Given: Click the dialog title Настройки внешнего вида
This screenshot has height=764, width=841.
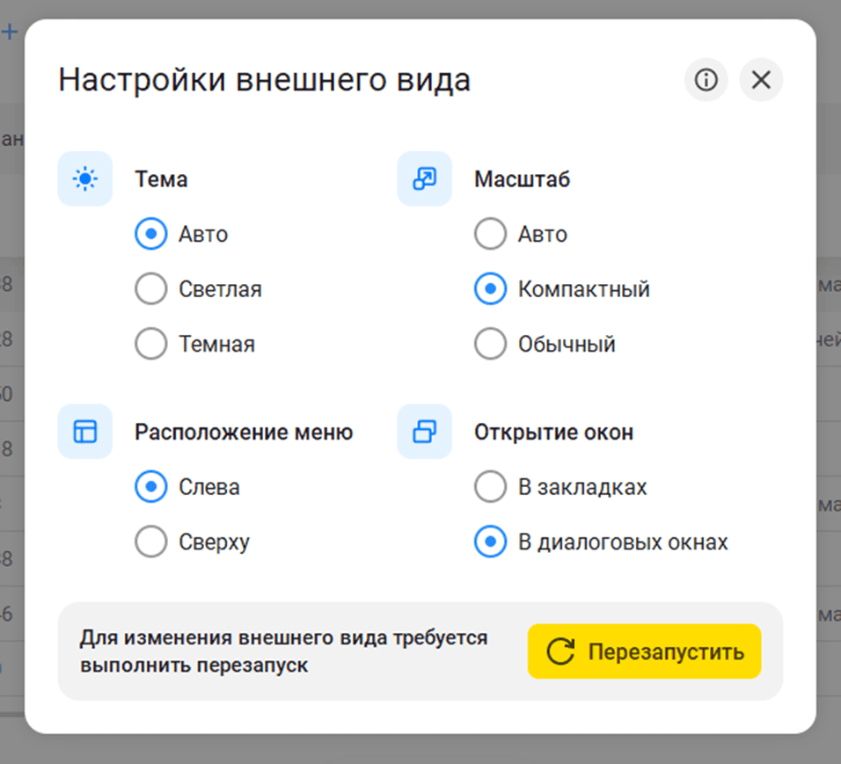Looking at the screenshot, I should coord(264,80).
